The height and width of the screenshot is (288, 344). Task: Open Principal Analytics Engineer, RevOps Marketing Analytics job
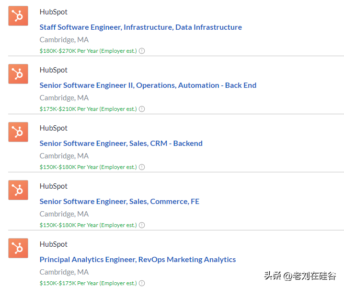click(138, 260)
